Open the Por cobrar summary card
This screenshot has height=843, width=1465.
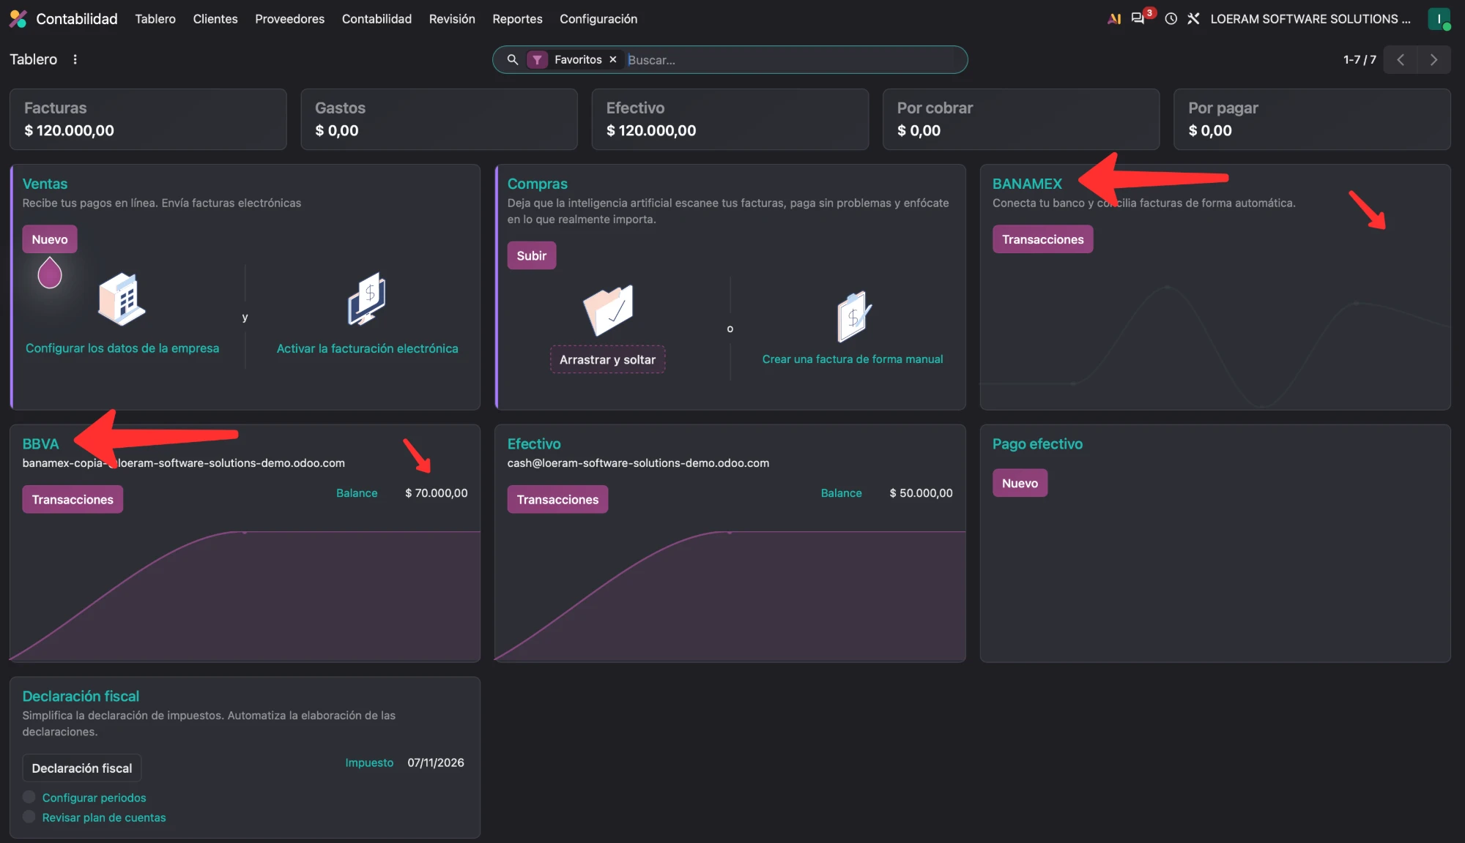click(1020, 119)
